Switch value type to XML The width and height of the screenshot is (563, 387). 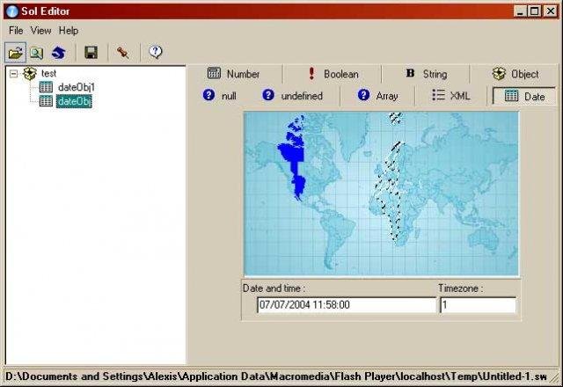point(451,96)
